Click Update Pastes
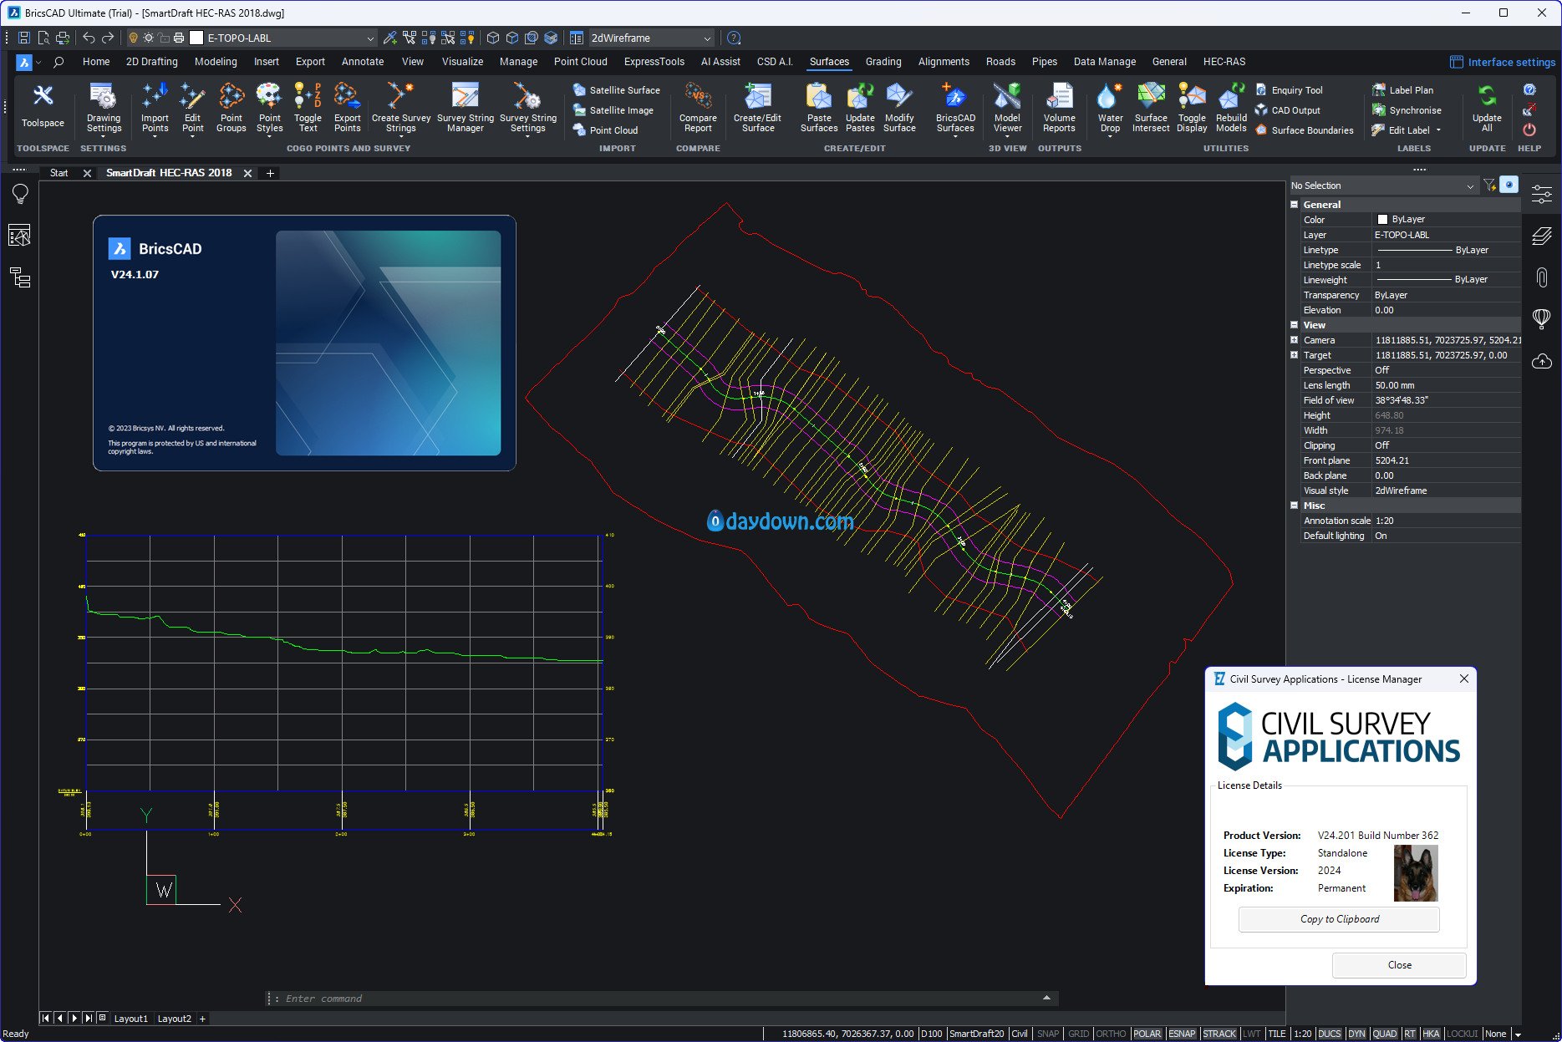Screen dimensions: 1562x1042 (860, 108)
